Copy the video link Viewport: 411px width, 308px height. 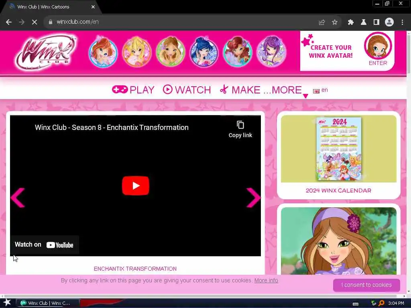[x=240, y=130]
